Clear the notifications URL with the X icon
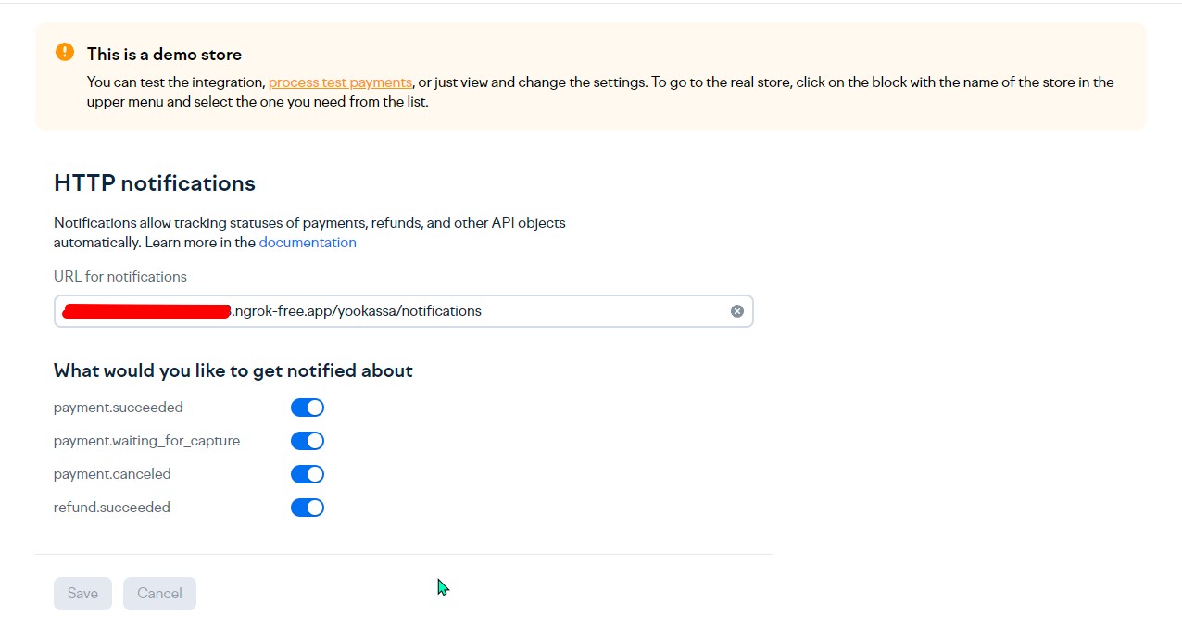This screenshot has width=1182, height=640. [737, 311]
